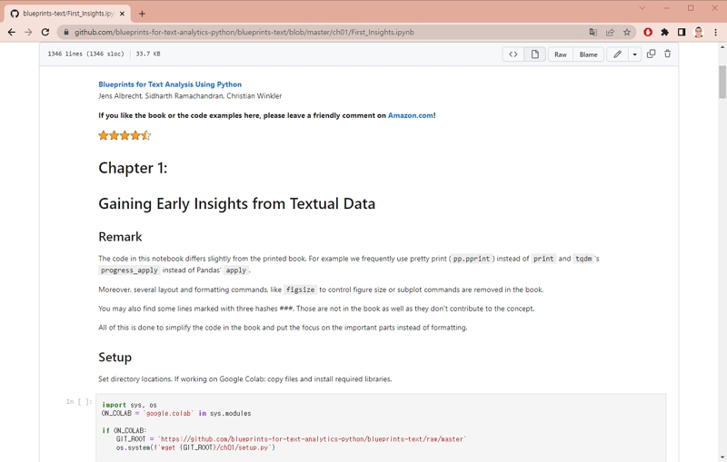This screenshot has width=727, height=462.
Task: Translate this page icon
Action: 593,32
